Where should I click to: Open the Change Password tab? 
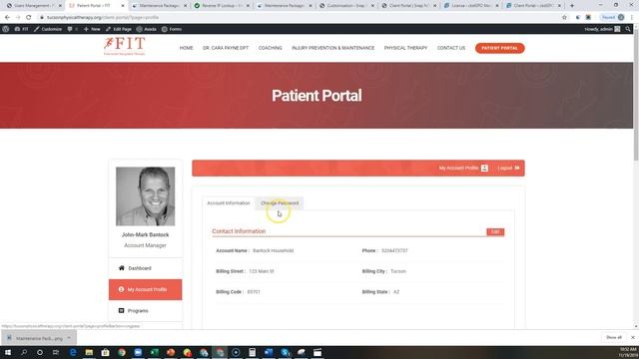tap(280, 203)
